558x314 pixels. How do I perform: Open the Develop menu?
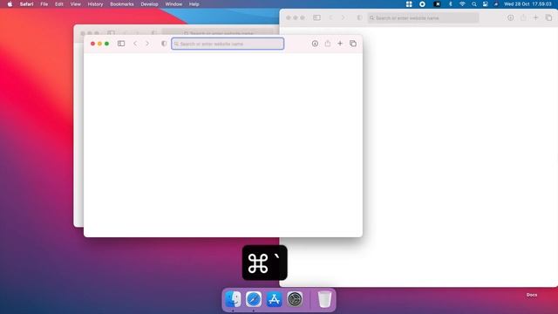pyautogui.click(x=149, y=4)
